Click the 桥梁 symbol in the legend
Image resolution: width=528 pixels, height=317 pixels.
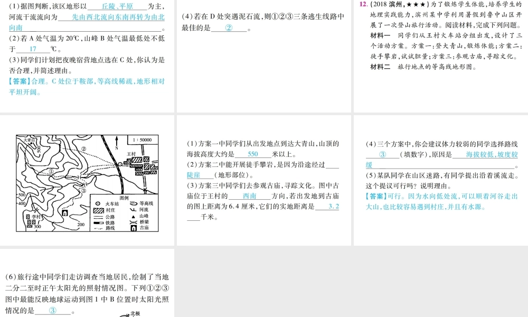(134, 222)
